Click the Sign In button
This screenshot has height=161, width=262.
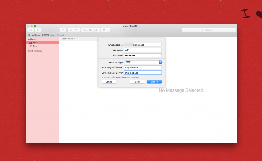click(154, 82)
